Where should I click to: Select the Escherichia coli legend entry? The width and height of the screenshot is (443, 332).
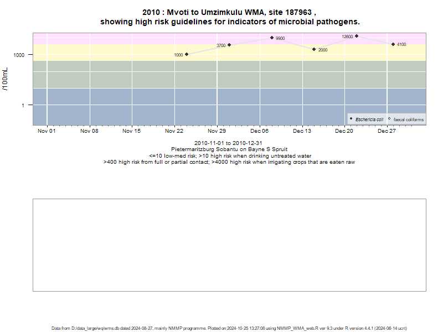(367, 120)
